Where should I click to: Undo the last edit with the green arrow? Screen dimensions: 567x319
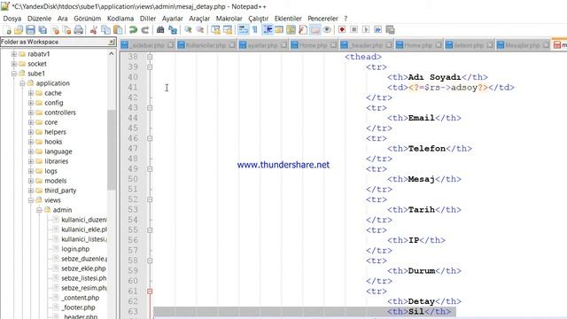[133, 30]
